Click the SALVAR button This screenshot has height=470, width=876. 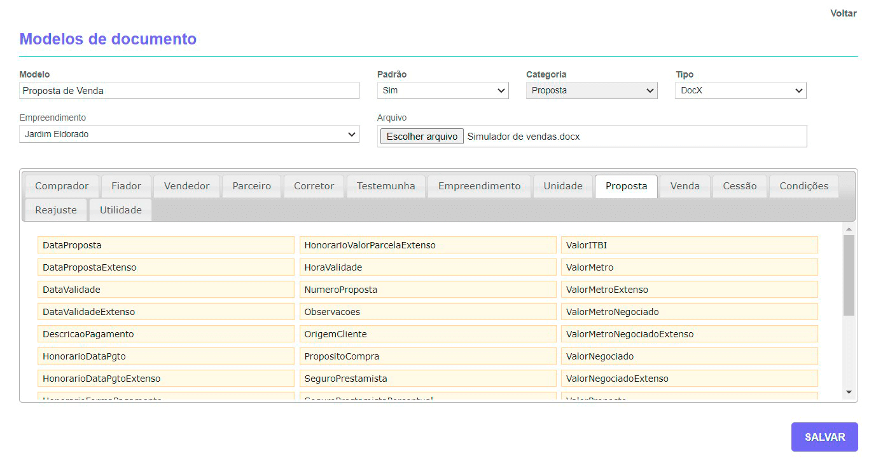[824, 437]
